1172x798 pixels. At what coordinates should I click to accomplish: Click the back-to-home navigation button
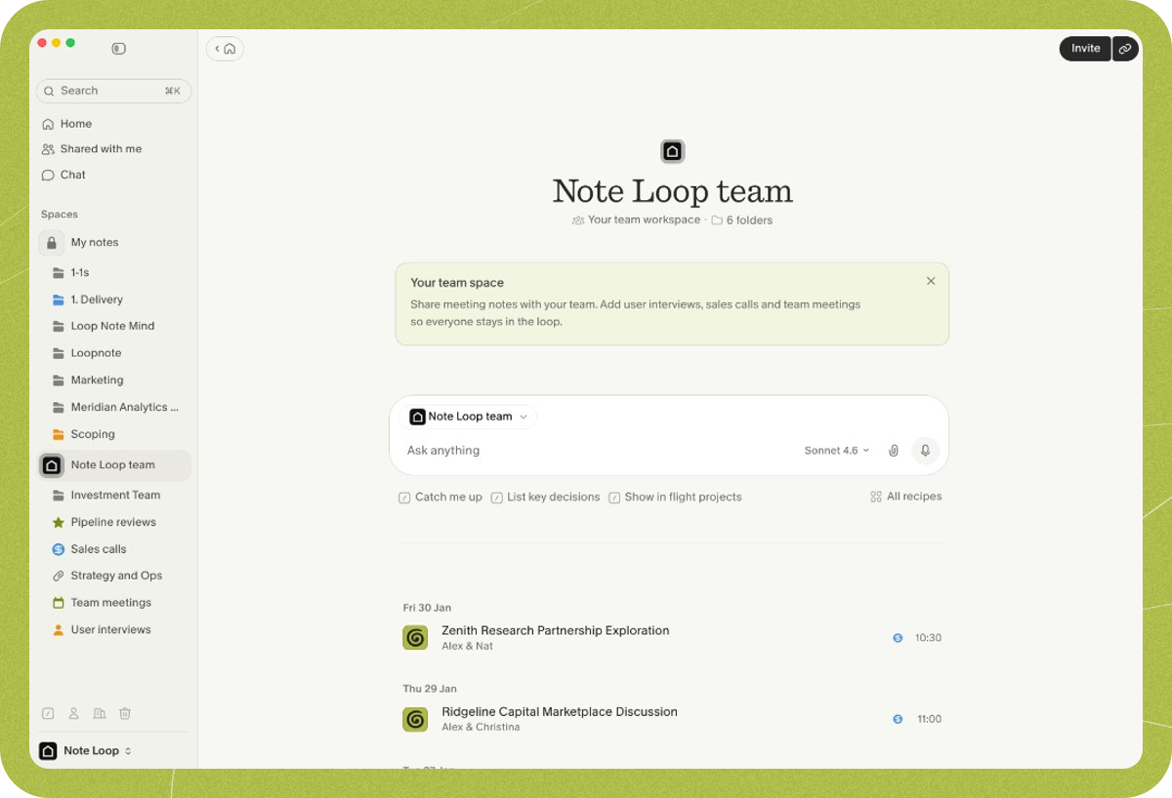pos(225,49)
